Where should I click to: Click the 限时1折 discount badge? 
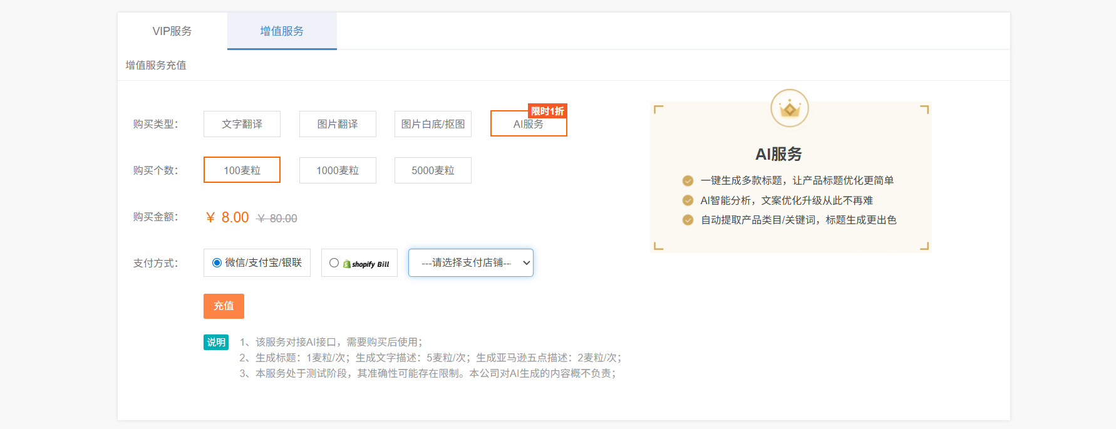[x=547, y=111]
